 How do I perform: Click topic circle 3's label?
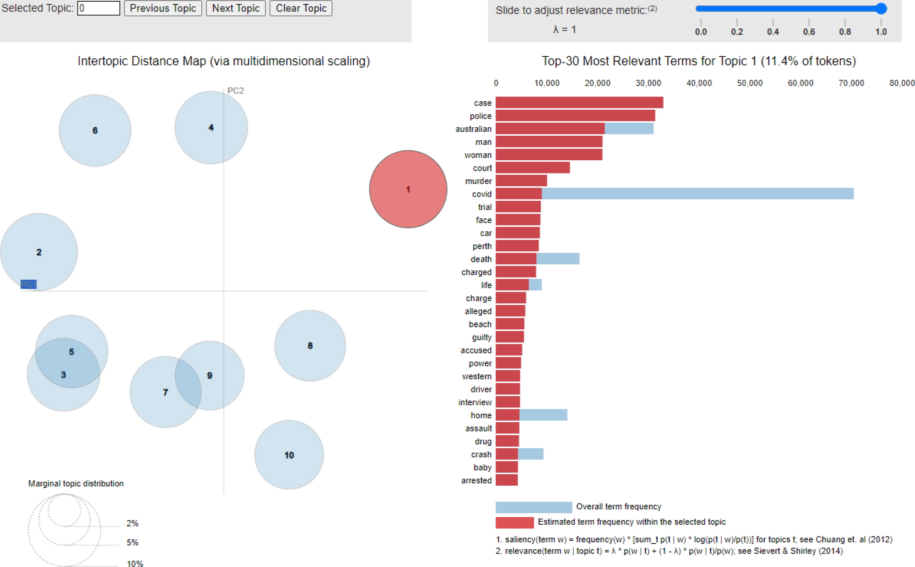point(64,375)
